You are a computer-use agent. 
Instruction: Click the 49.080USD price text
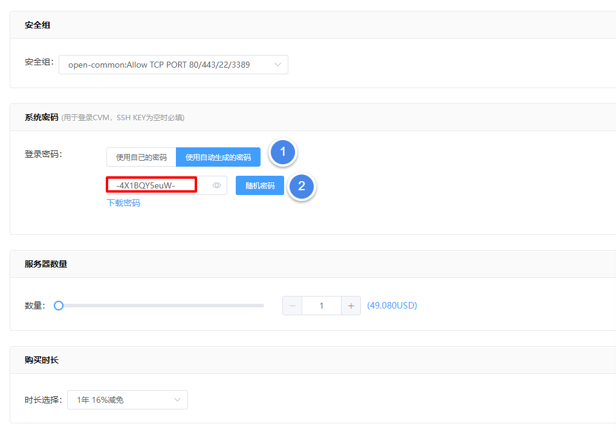pos(392,306)
